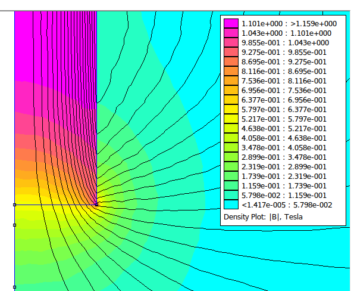This screenshot has width=351, height=291.
Task: Click the swatch for 9.275e-001 : 9.855e-001
Action: coord(231,52)
